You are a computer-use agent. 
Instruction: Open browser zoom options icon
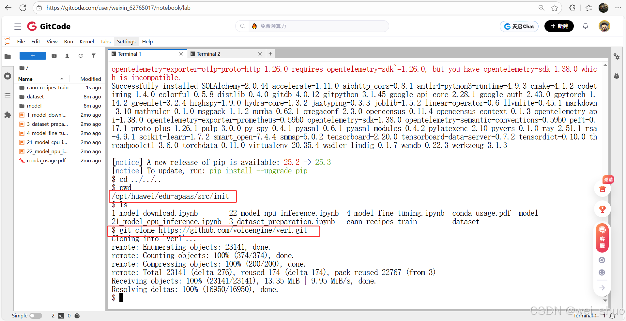click(x=542, y=8)
